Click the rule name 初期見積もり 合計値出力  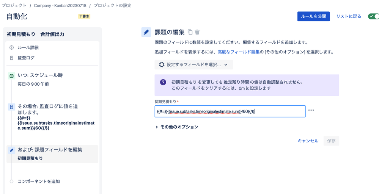[36, 34]
